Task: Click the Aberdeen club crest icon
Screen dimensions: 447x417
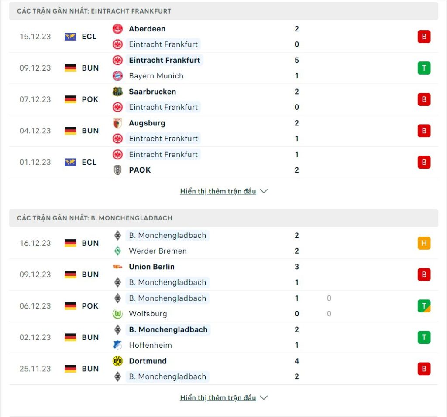Action: click(x=117, y=29)
